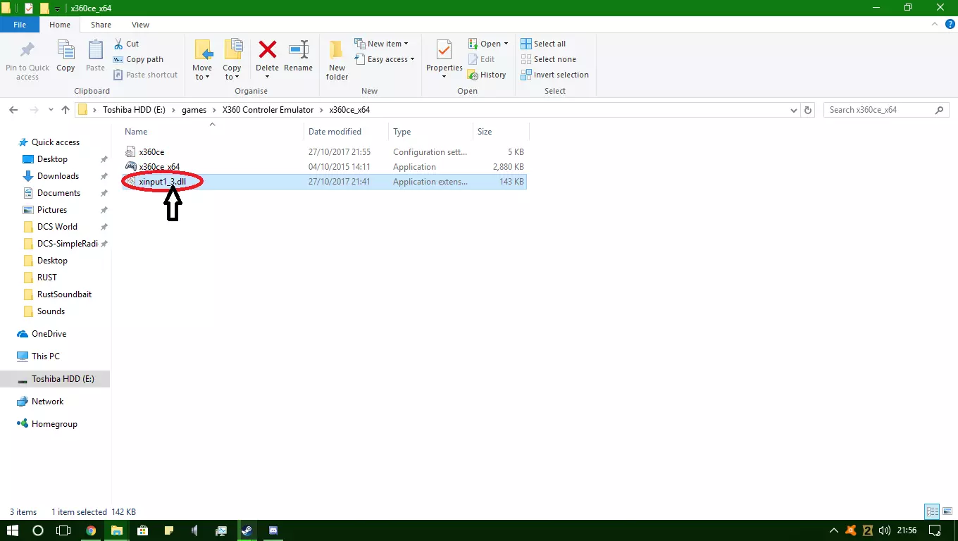The width and height of the screenshot is (958, 541).
Task: Click Paste shortcut in Clipboard group
Action: click(145, 75)
